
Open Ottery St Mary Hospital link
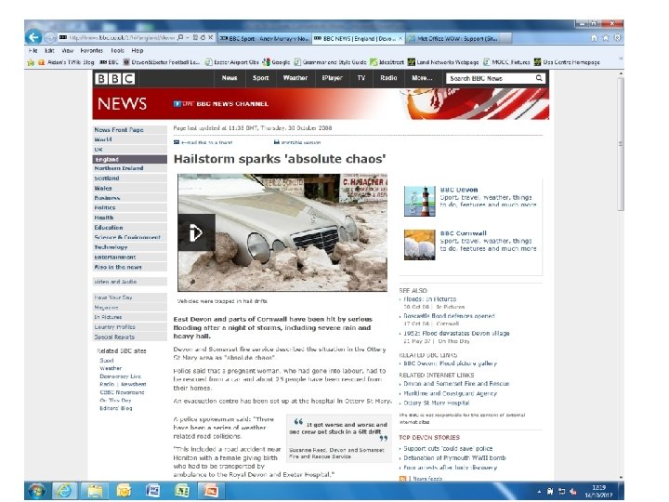pos(436,403)
